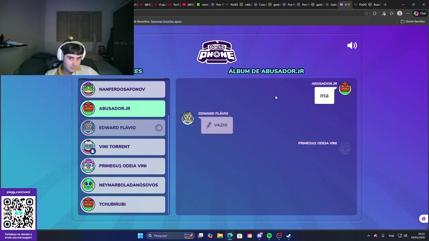Screen dimensions: 429x241
Task: Switch to the 'O que' YouTube browser tab
Action: (x=160, y=4)
